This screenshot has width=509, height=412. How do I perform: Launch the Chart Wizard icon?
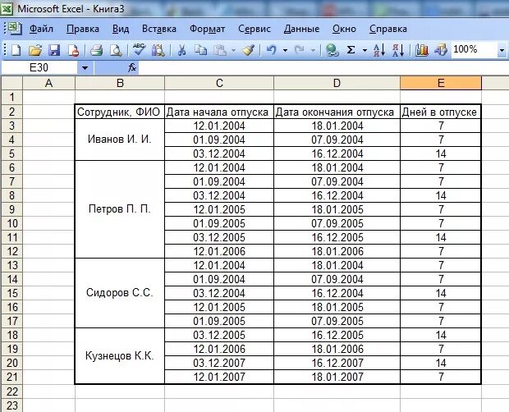point(422,50)
